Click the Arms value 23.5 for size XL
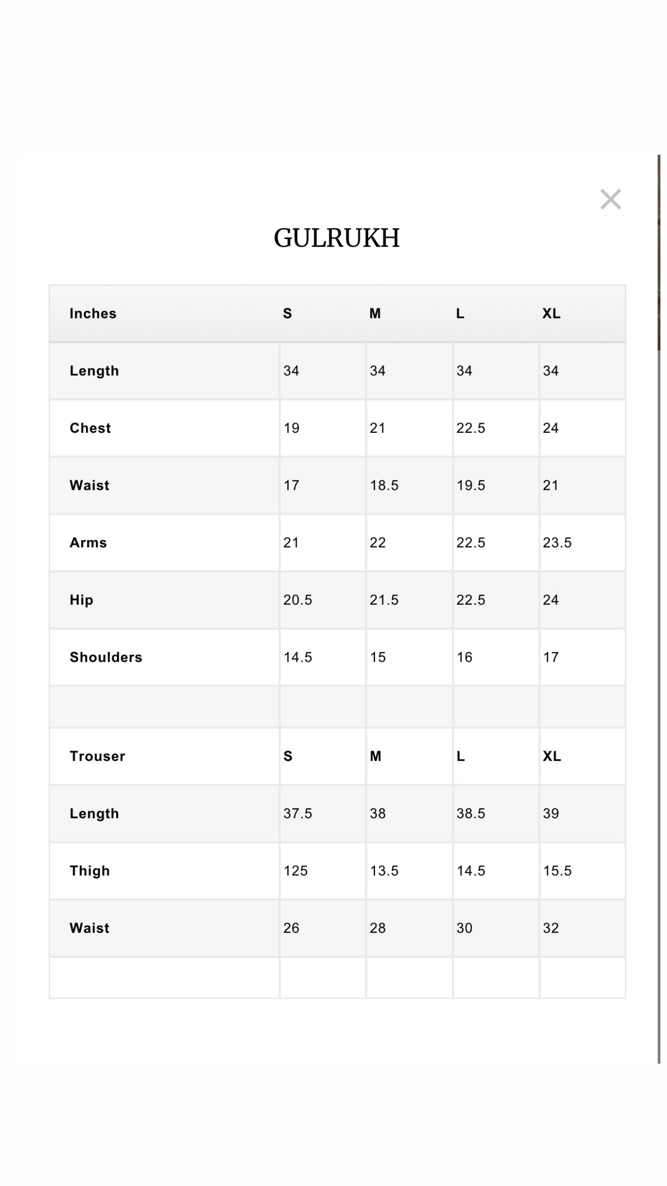Viewport: 667px width, 1186px height. [557, 542]
